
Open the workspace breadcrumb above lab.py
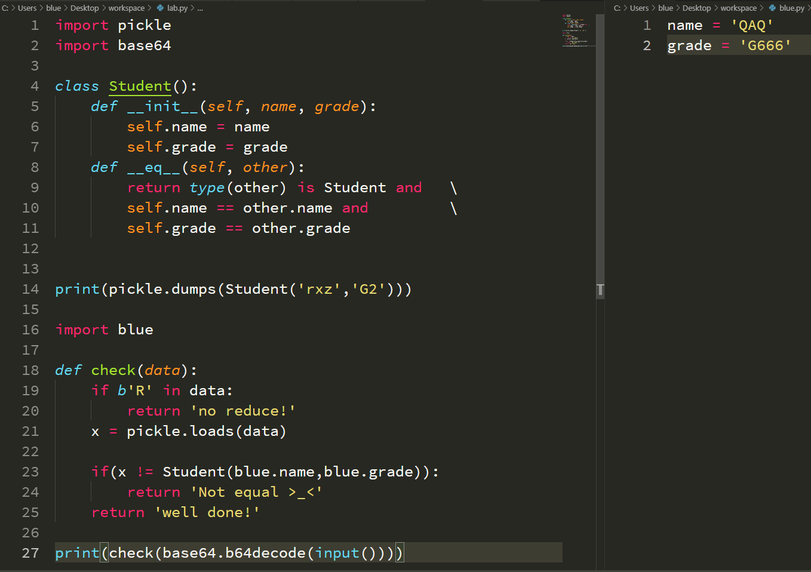pyautogui.click(x=127, y=8)
